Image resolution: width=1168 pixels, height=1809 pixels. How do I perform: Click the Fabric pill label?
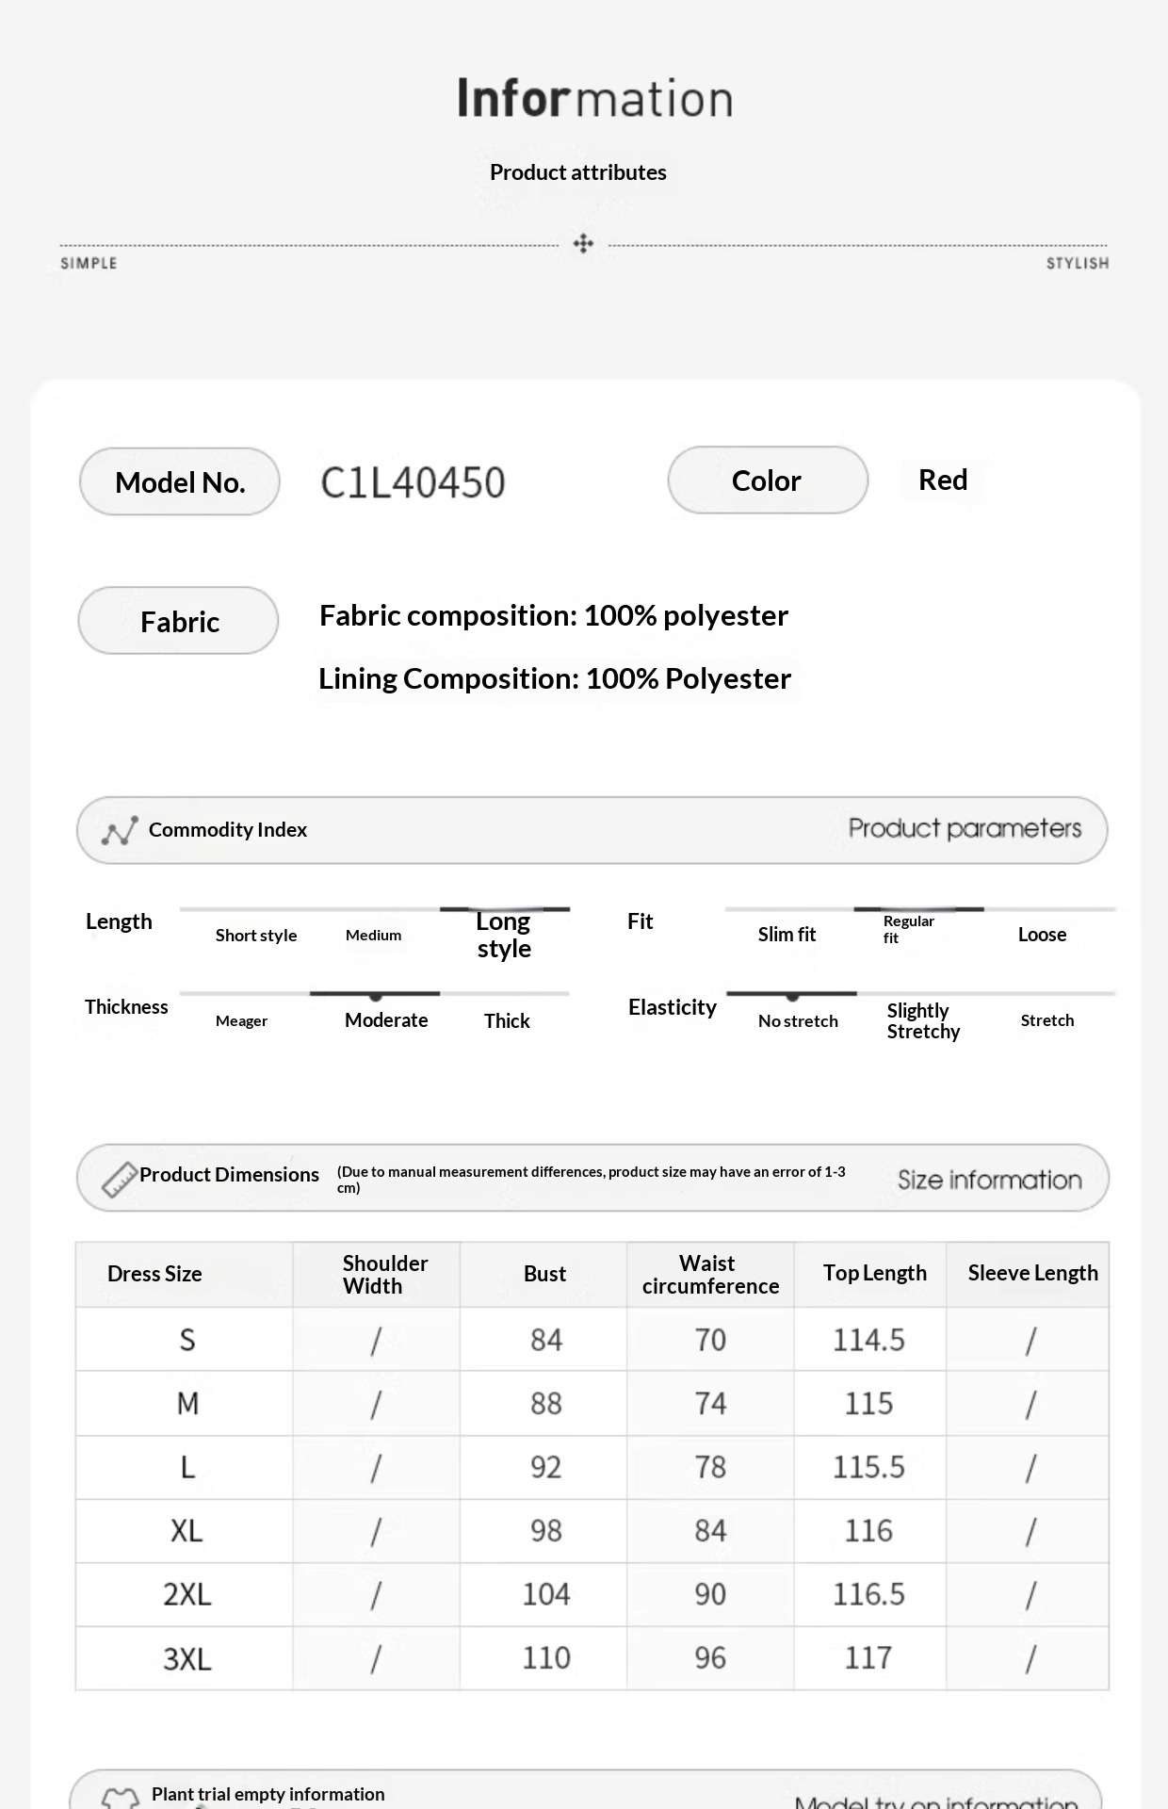[179, 622]
